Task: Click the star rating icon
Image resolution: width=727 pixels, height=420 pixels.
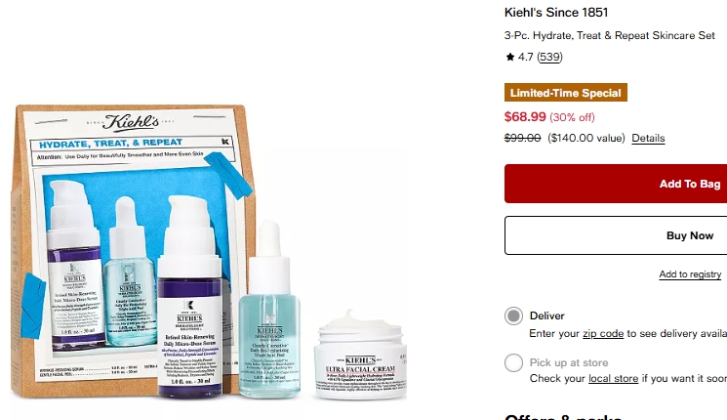Action: pyautogui.click(x=510, y=57)
